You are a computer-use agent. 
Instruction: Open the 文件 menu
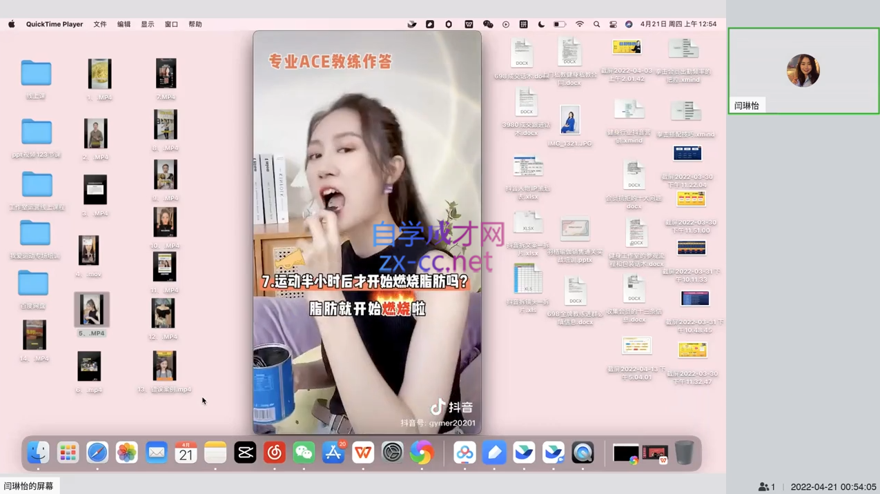pos(100,24)
